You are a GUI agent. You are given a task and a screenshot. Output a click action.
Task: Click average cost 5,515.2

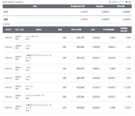tap(112, 97)
